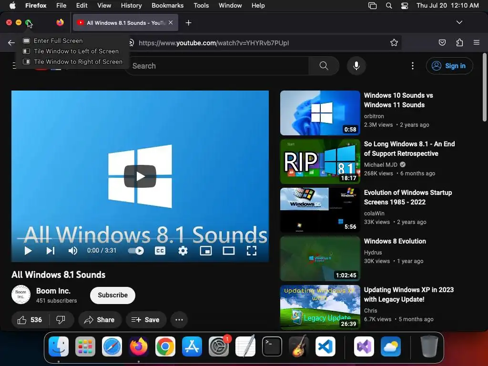Click the YouTube search field

(218, 66)
